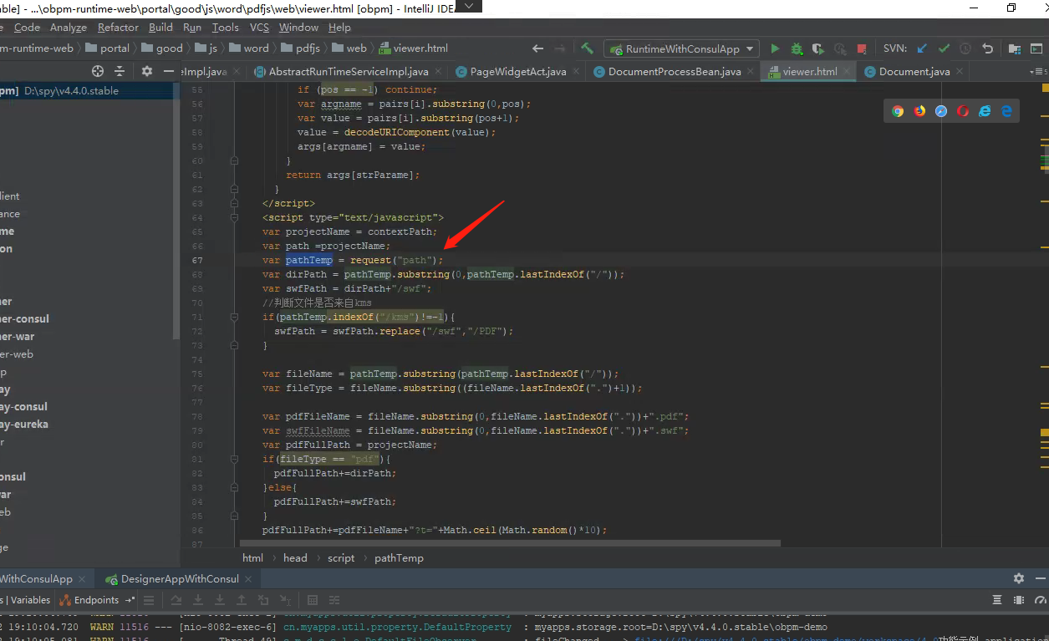This screenshot has height=641, width=1049.
Task: Switch to DocumentProcessBean.java tab
Action: 674,71
